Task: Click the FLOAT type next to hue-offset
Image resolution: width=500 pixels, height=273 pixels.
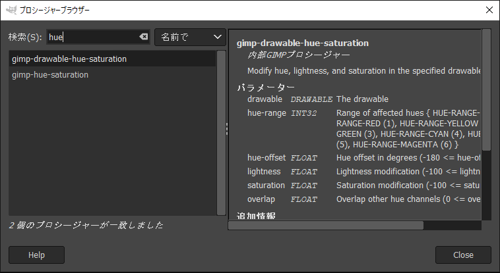Action: pos(303,158)
